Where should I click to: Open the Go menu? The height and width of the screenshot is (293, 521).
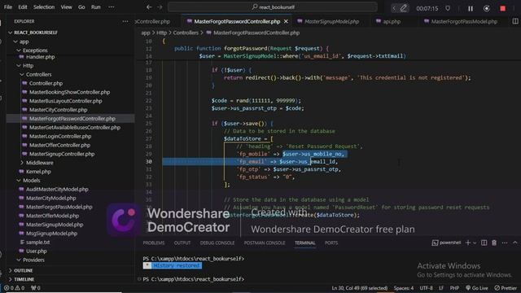pos(81,7)
